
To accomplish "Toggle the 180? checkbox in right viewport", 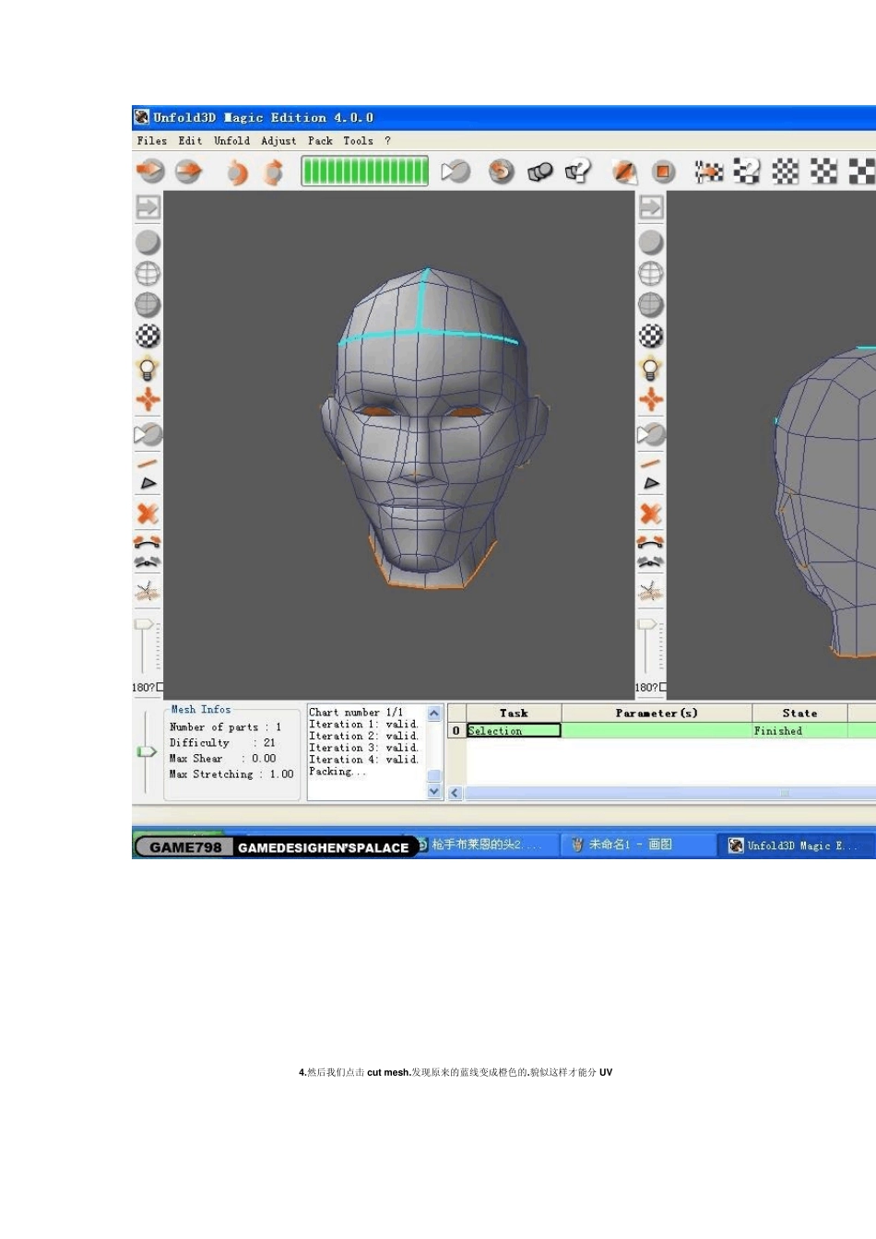I will [x=663, y=687].
